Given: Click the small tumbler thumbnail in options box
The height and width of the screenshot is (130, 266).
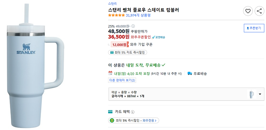Looking at the screenshot, I should (x=252, y=94).
